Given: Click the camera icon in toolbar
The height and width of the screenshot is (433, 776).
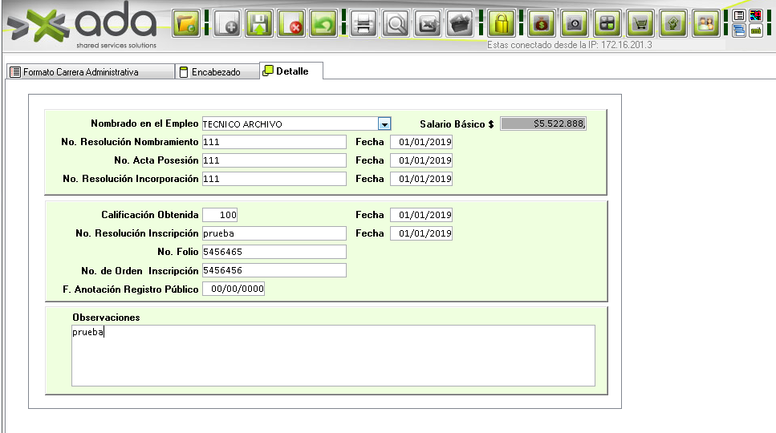Looking at the screenshot, I should tap(574, 23).
